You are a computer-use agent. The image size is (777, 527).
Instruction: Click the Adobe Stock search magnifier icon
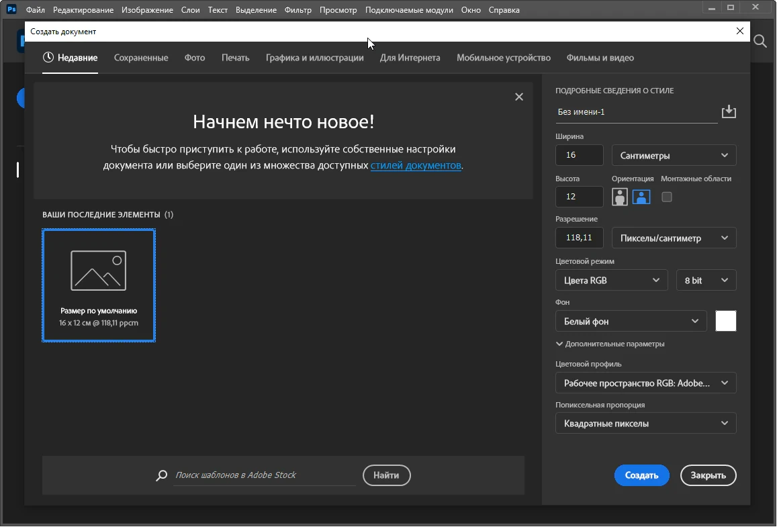pyautogui.click(x=162, y=475)
